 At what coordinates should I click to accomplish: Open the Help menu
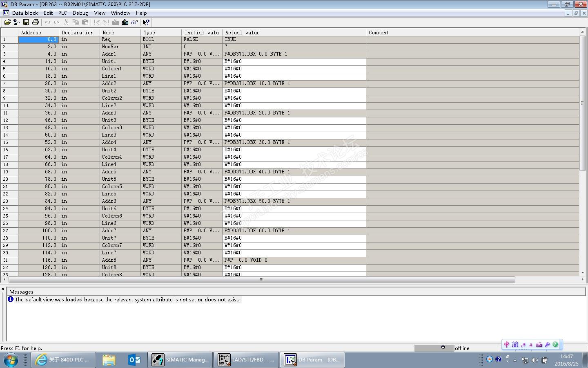coord(141,13)
